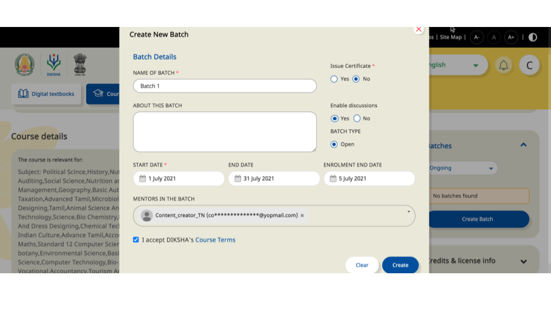Select Yes for Issue Certificate

point(334,79)
